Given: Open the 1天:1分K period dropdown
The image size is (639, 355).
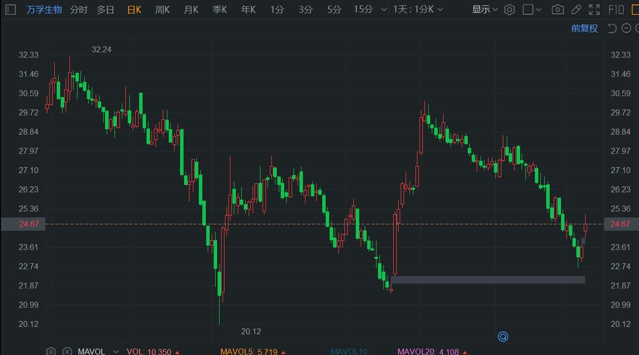Looking at the screenshot, I should 418,9.
